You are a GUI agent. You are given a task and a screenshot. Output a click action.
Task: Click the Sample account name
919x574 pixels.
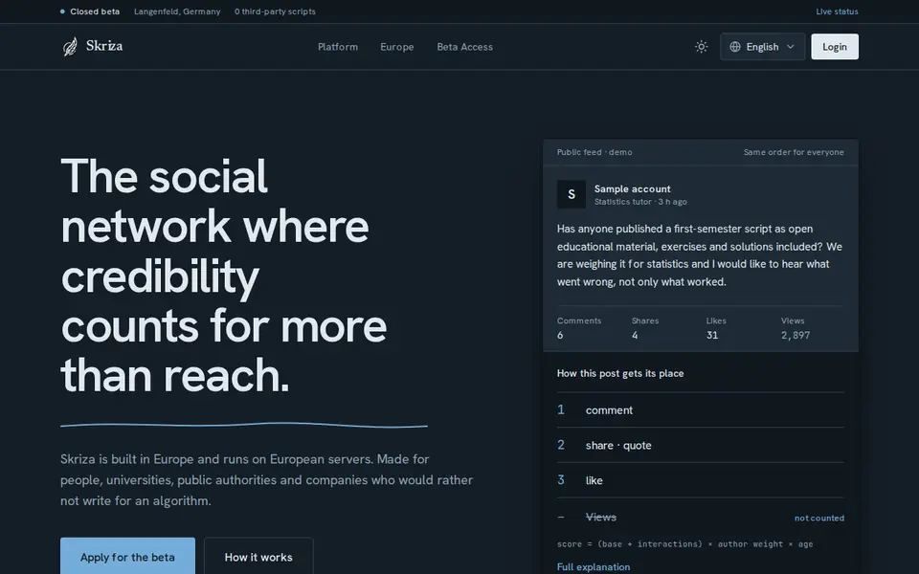click(633, 188)
